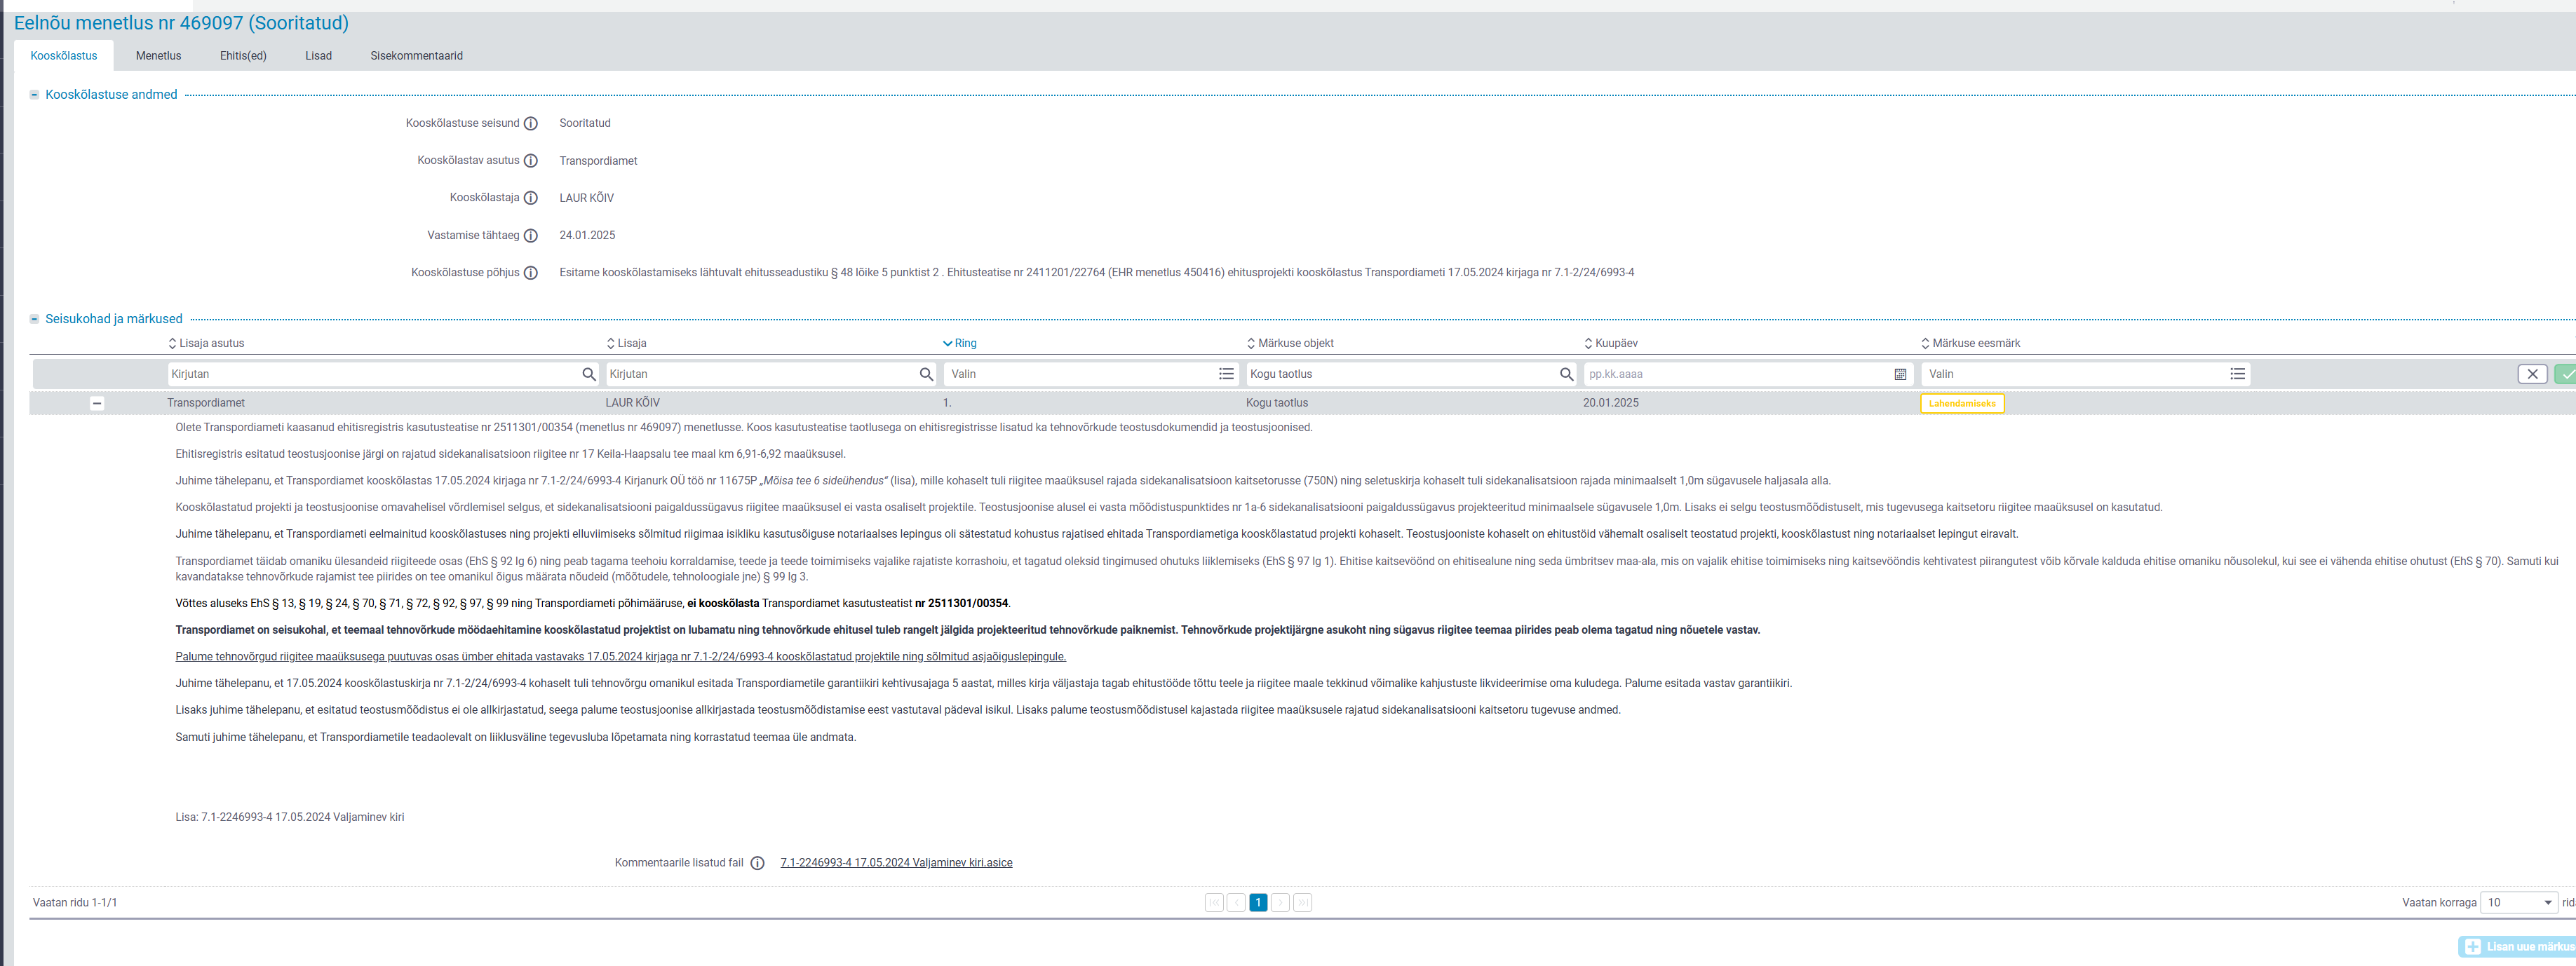Screen dimensions: 2576x966
Task: Click Lisa: 7.1-2246993-4 Valjaminev kiri text
Action: tap(290, 818)
